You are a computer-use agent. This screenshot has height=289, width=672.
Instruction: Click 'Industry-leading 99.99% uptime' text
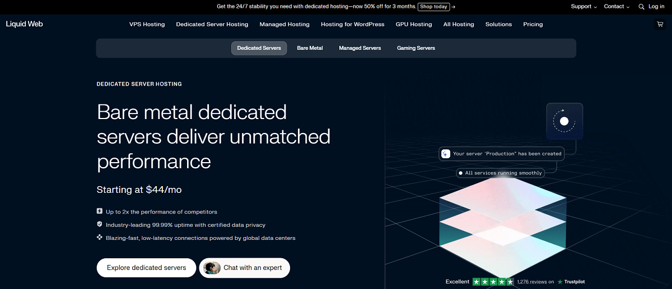tap(185, 225)
